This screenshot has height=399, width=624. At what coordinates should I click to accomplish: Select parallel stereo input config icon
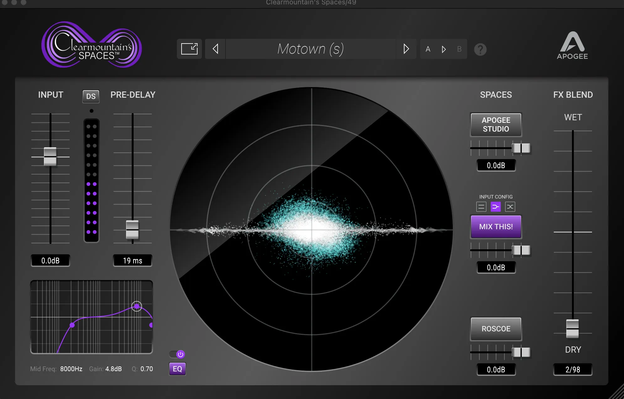tap(481, 207)
